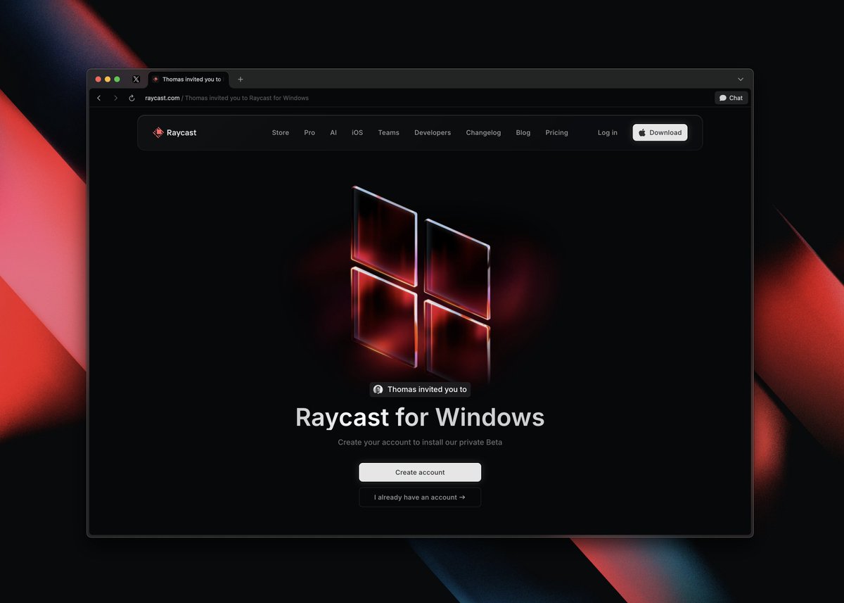Screen dimensions: 844x603
Task: Expand the tab list chevron at top right
Action: tap(741, 80)
